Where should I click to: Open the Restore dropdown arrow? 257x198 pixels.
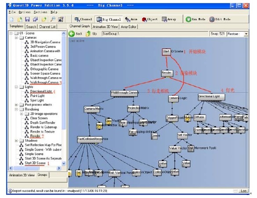[246, 34]
